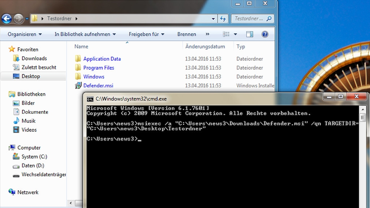The width and height of the screenshot is (370, 208).
Task: Click the Forward navigation arrow button
Action: pos(18,18)
